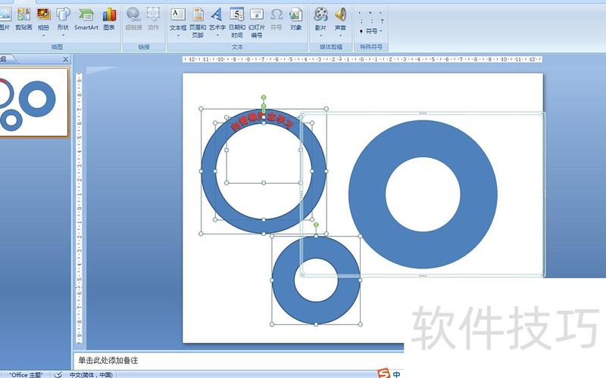
Task: Click the Office 主题 status bar entry
Action: click(26, 375)
